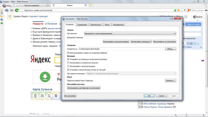Click Восстановить по умолчанию button
This screenshot has width=208, height=117.
tap(165, 42)
